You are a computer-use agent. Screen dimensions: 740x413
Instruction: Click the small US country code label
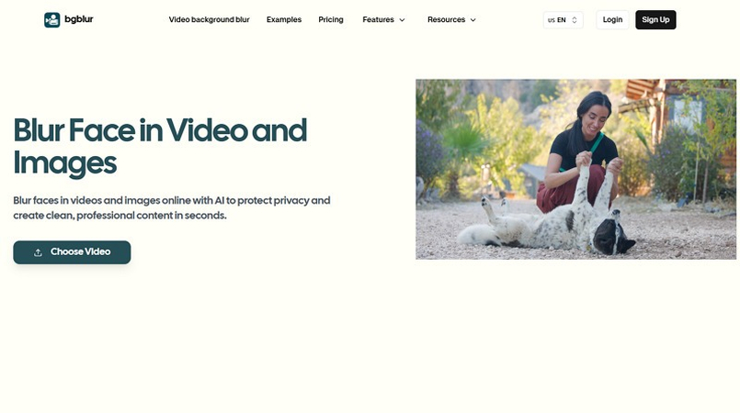pos(552,20)
